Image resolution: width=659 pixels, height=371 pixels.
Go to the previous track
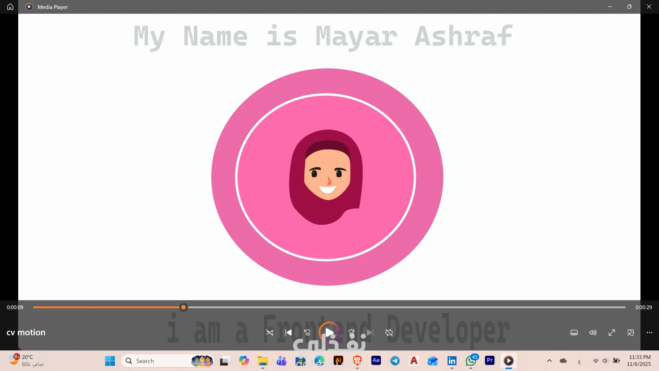click(x=288, y=333)
